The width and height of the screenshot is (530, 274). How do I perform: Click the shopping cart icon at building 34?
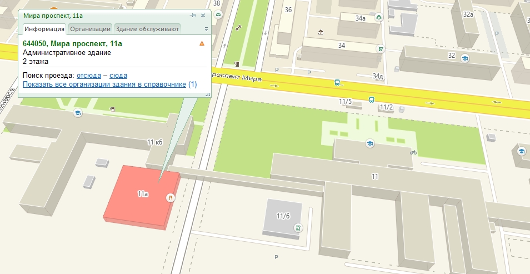point(380,48)
